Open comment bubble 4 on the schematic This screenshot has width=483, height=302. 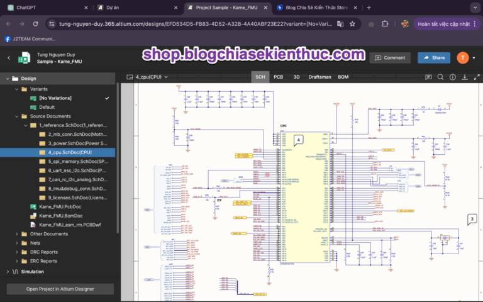point(298,140)
